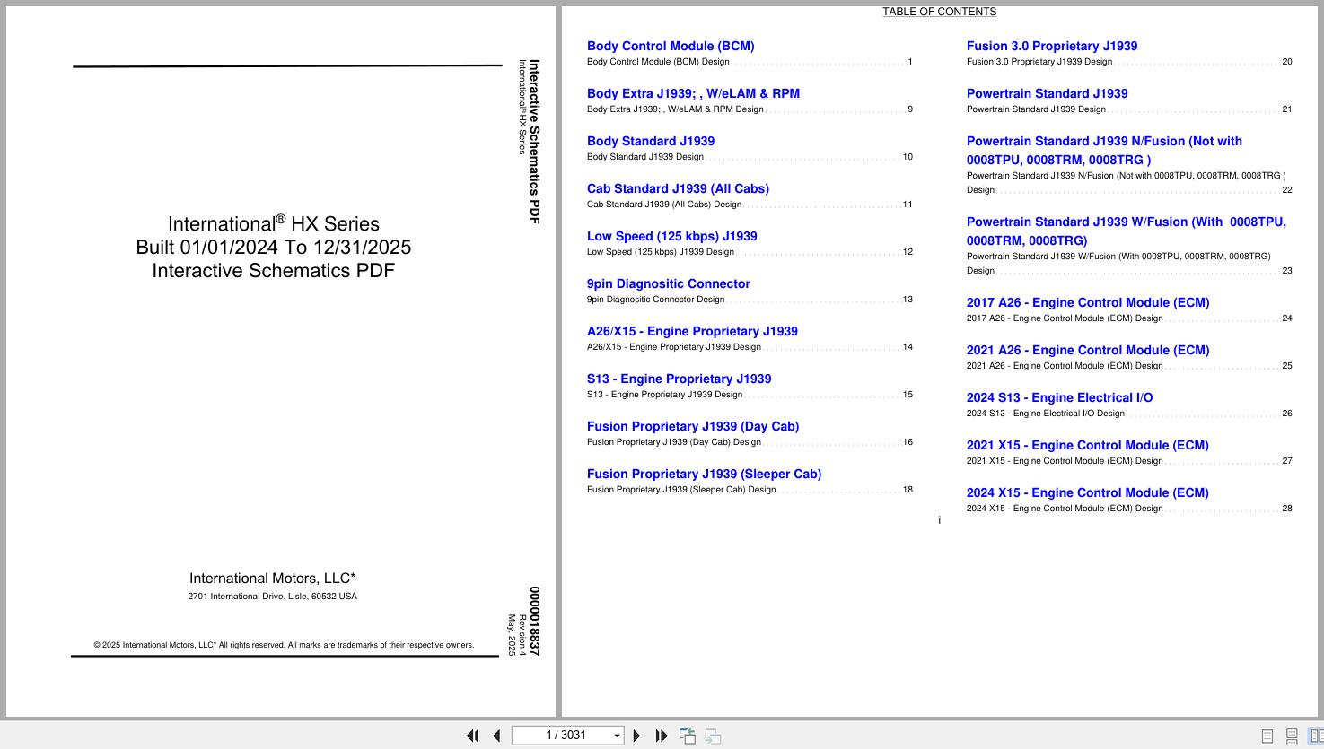The height and width of the screenshot is (749, 1324).
Task: Click Low Speed (125 kbps) J1939 Design entry
Action: point(750,252)
